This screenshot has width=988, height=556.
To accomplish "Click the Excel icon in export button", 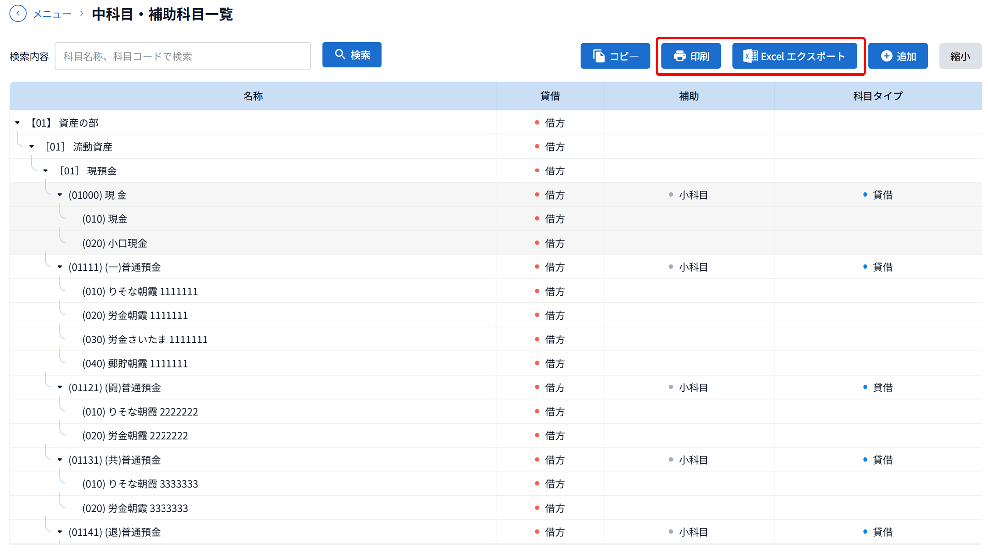I will pos(750,56).
